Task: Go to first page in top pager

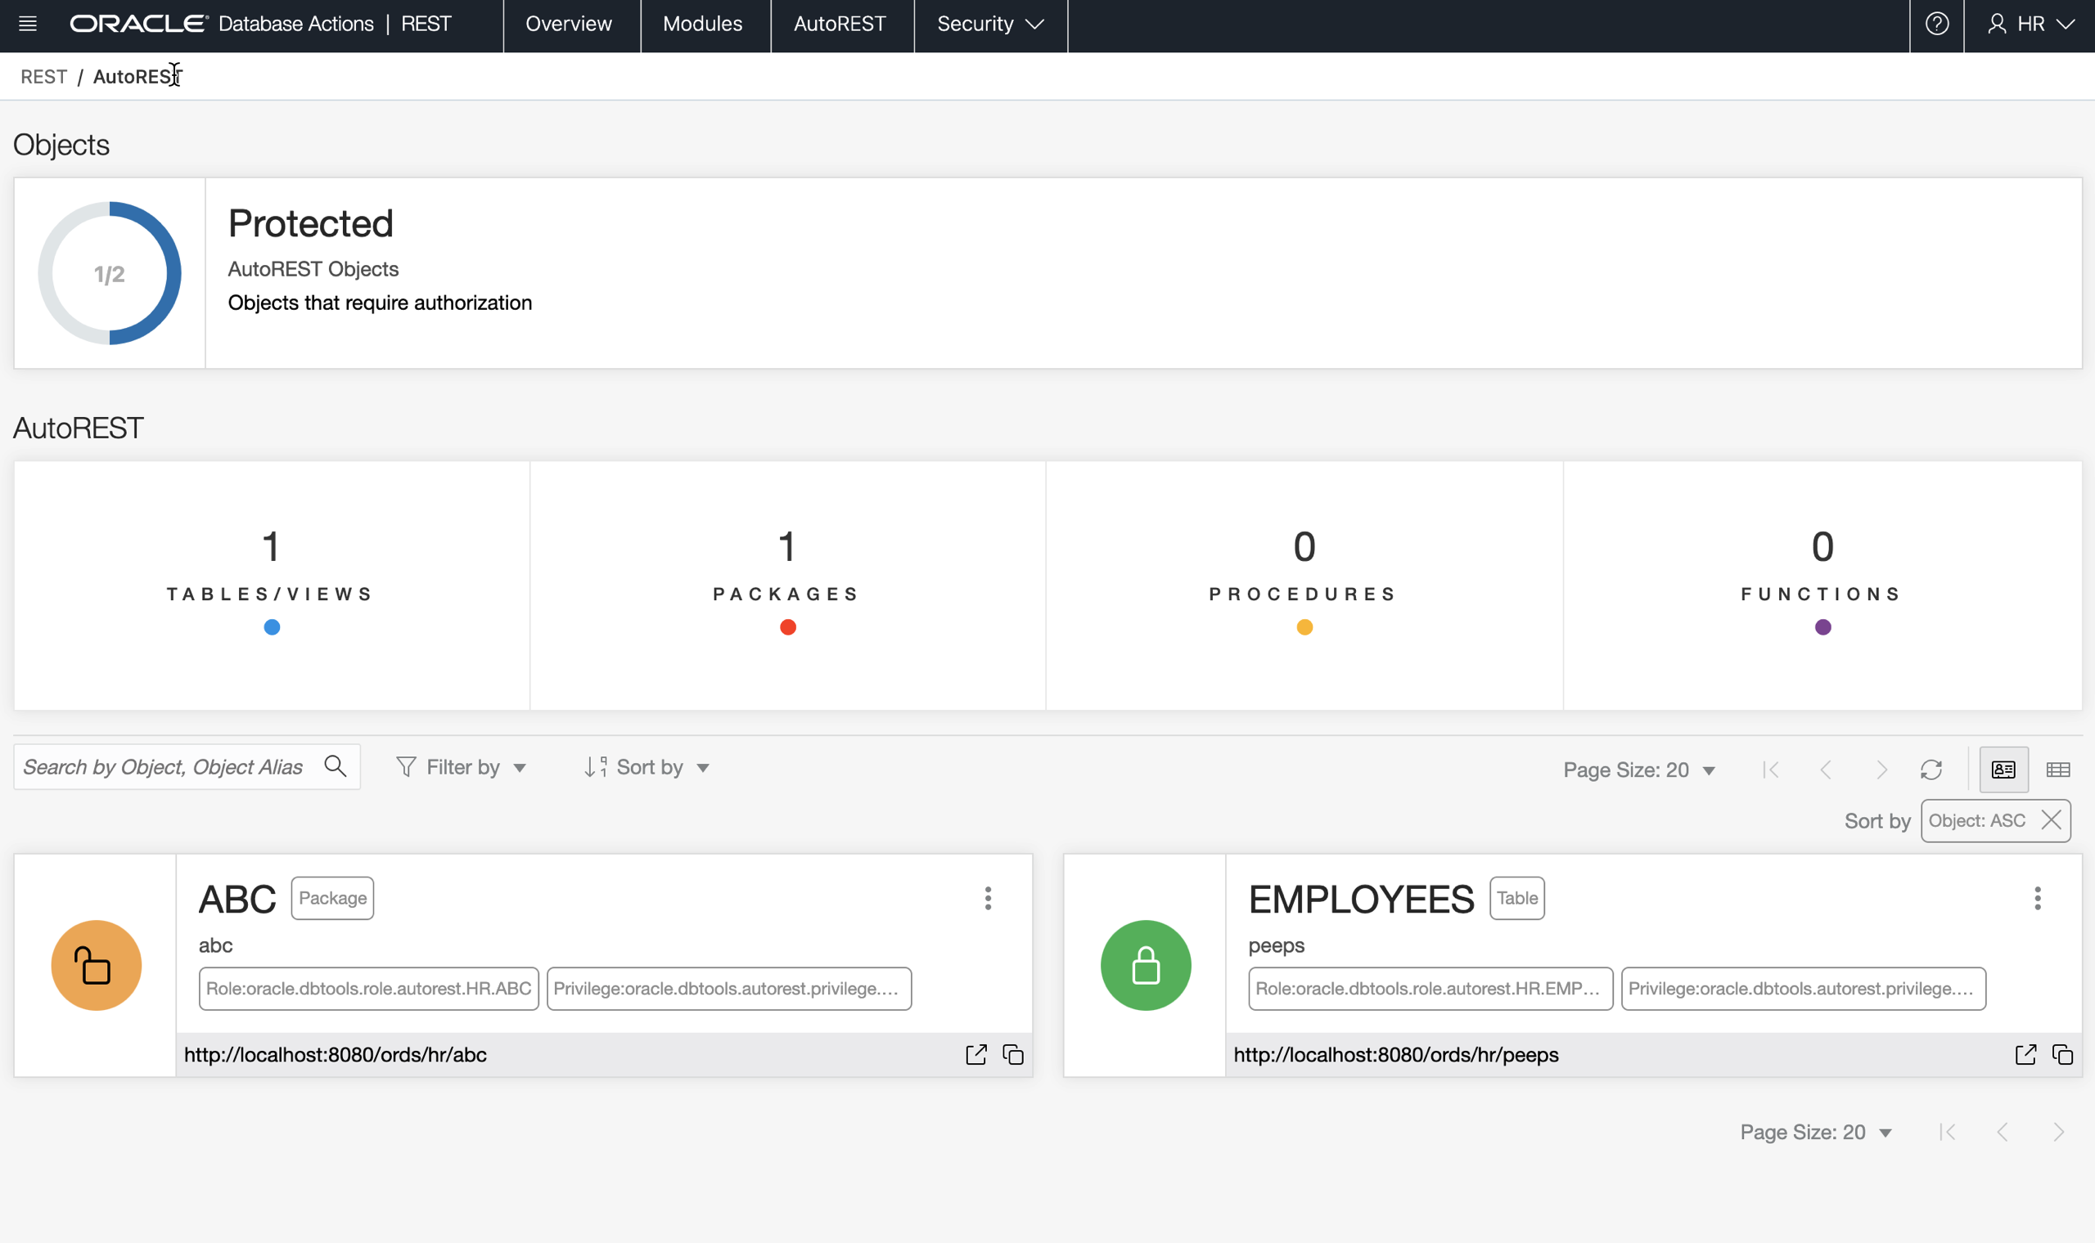Action: click(x=1771, y=770)
